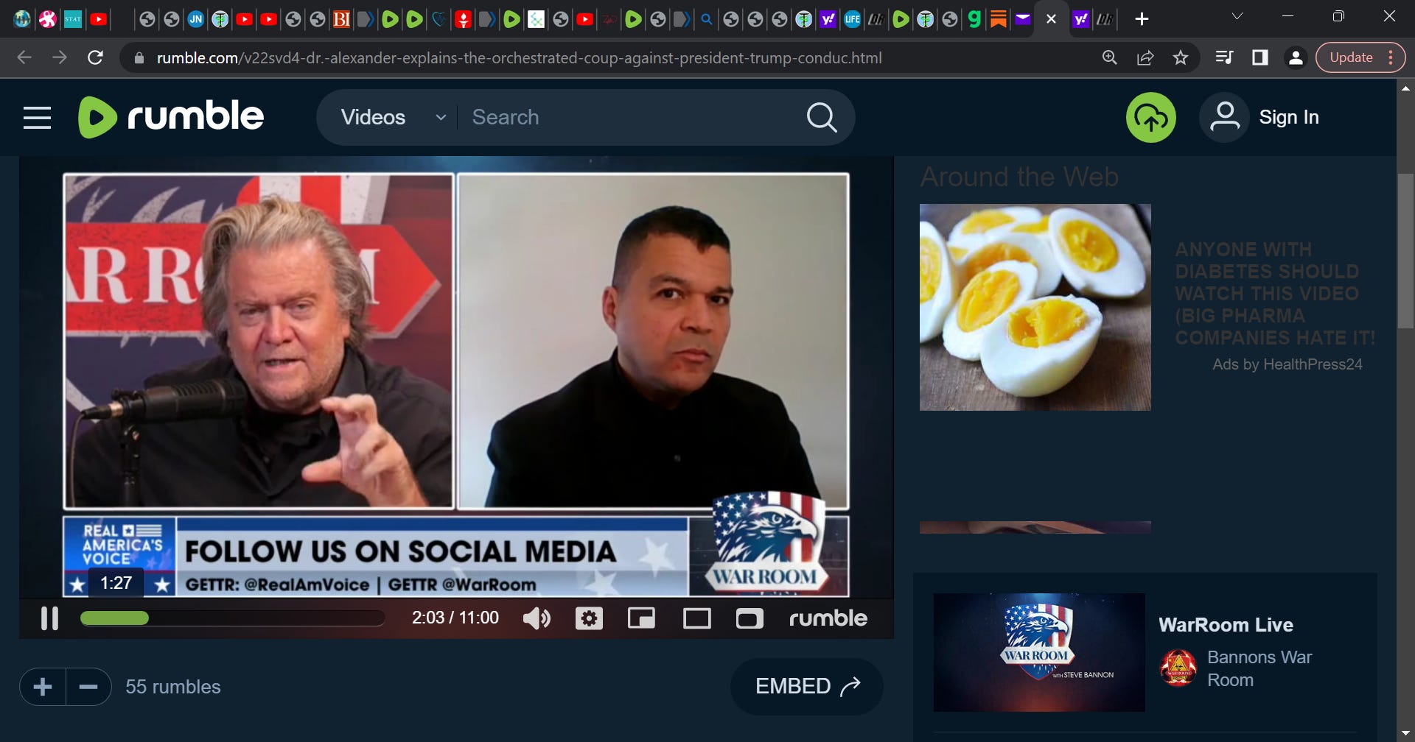Switch to the BI tab
Image resolution: width=1415 pixels, height=742 pixels.
tap(341, 19)
